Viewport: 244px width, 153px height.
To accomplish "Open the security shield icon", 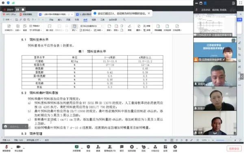I will point(88,149).
